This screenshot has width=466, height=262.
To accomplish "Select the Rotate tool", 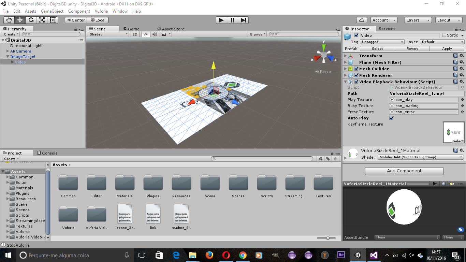I will 31,20.
